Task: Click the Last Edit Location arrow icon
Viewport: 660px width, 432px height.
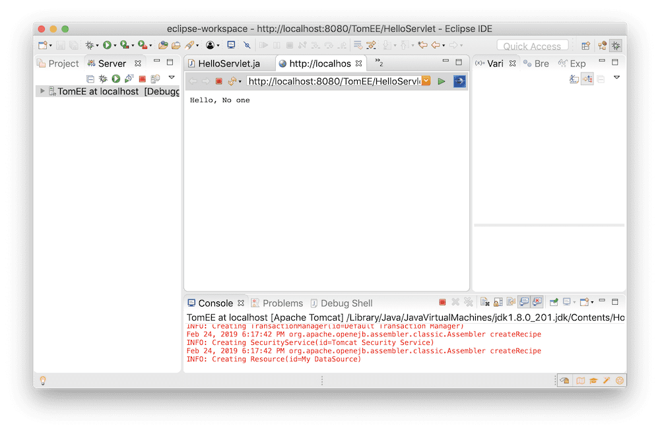Action: click(422, 45)
